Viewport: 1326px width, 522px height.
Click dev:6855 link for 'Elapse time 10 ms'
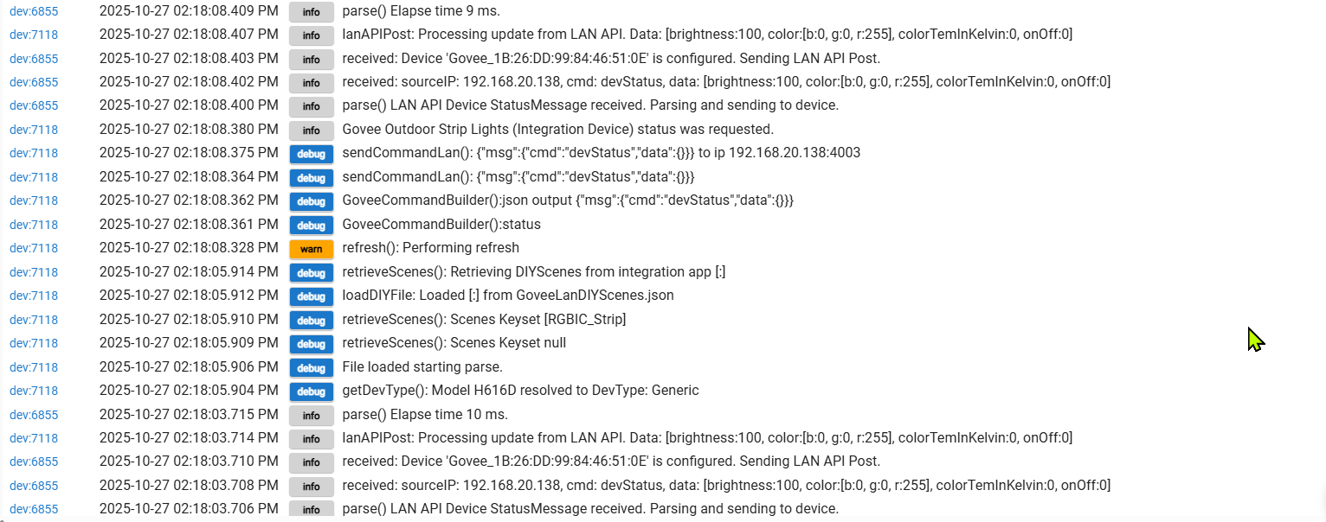point(34,415)
